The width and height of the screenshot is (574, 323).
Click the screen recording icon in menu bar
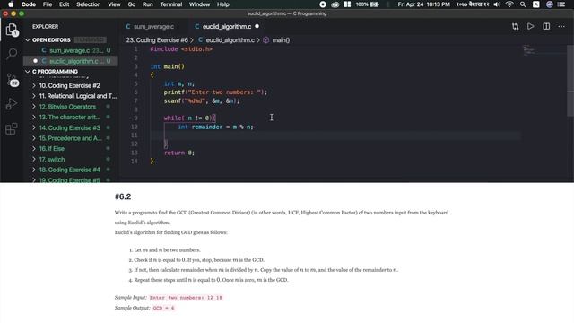[x=323, y=4]
